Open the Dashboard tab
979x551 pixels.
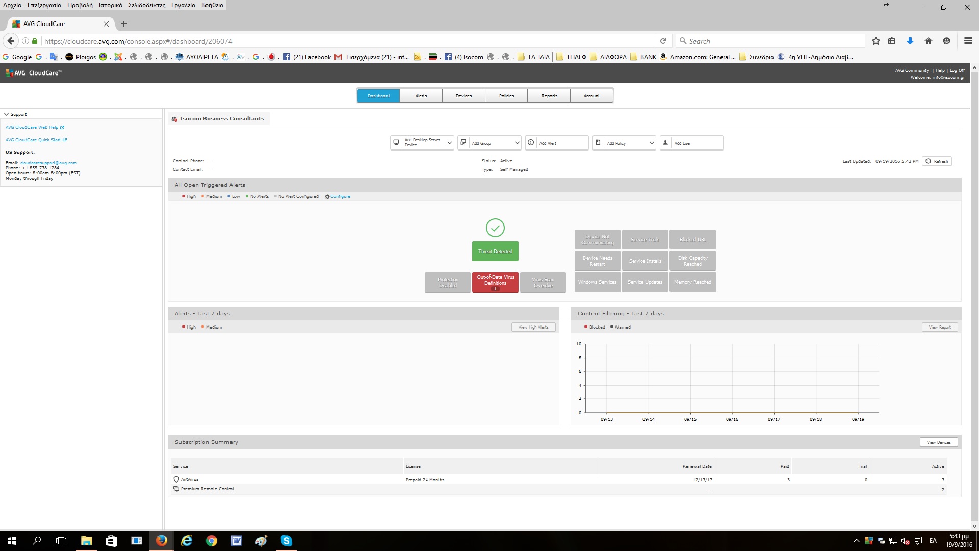378,96
